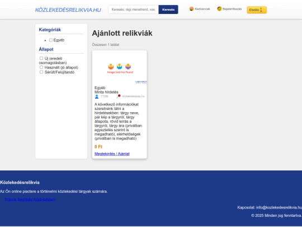Image resolution: width=302 pixels, height=227 pixels.
Task: Click the Kedvencek favorites icon
Action: [191, 9]
